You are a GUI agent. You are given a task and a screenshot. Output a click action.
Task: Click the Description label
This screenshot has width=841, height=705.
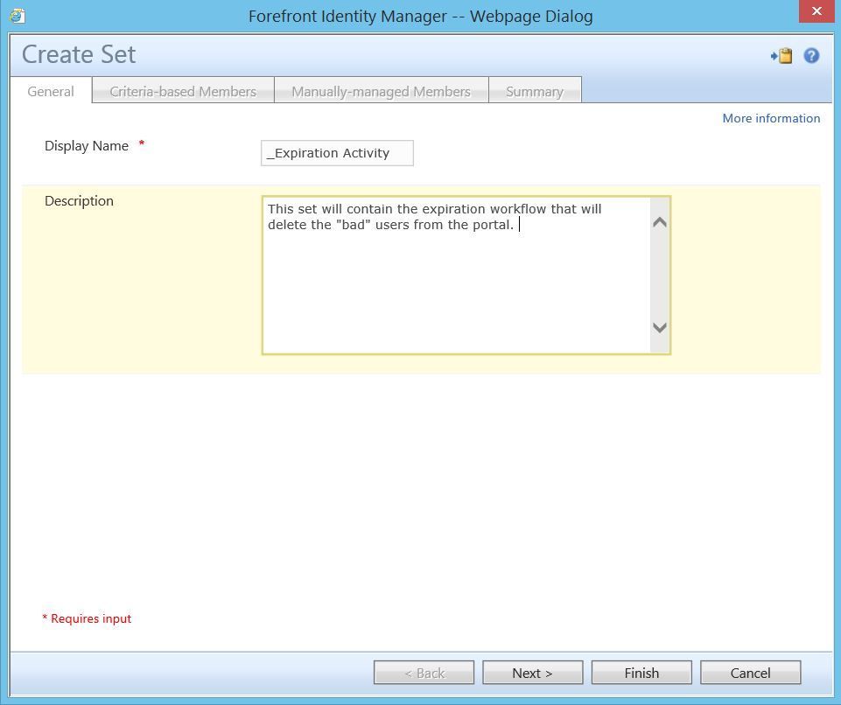[x=79, y=201]
